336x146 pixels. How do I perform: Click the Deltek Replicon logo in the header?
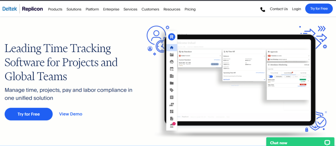(23, 9)
